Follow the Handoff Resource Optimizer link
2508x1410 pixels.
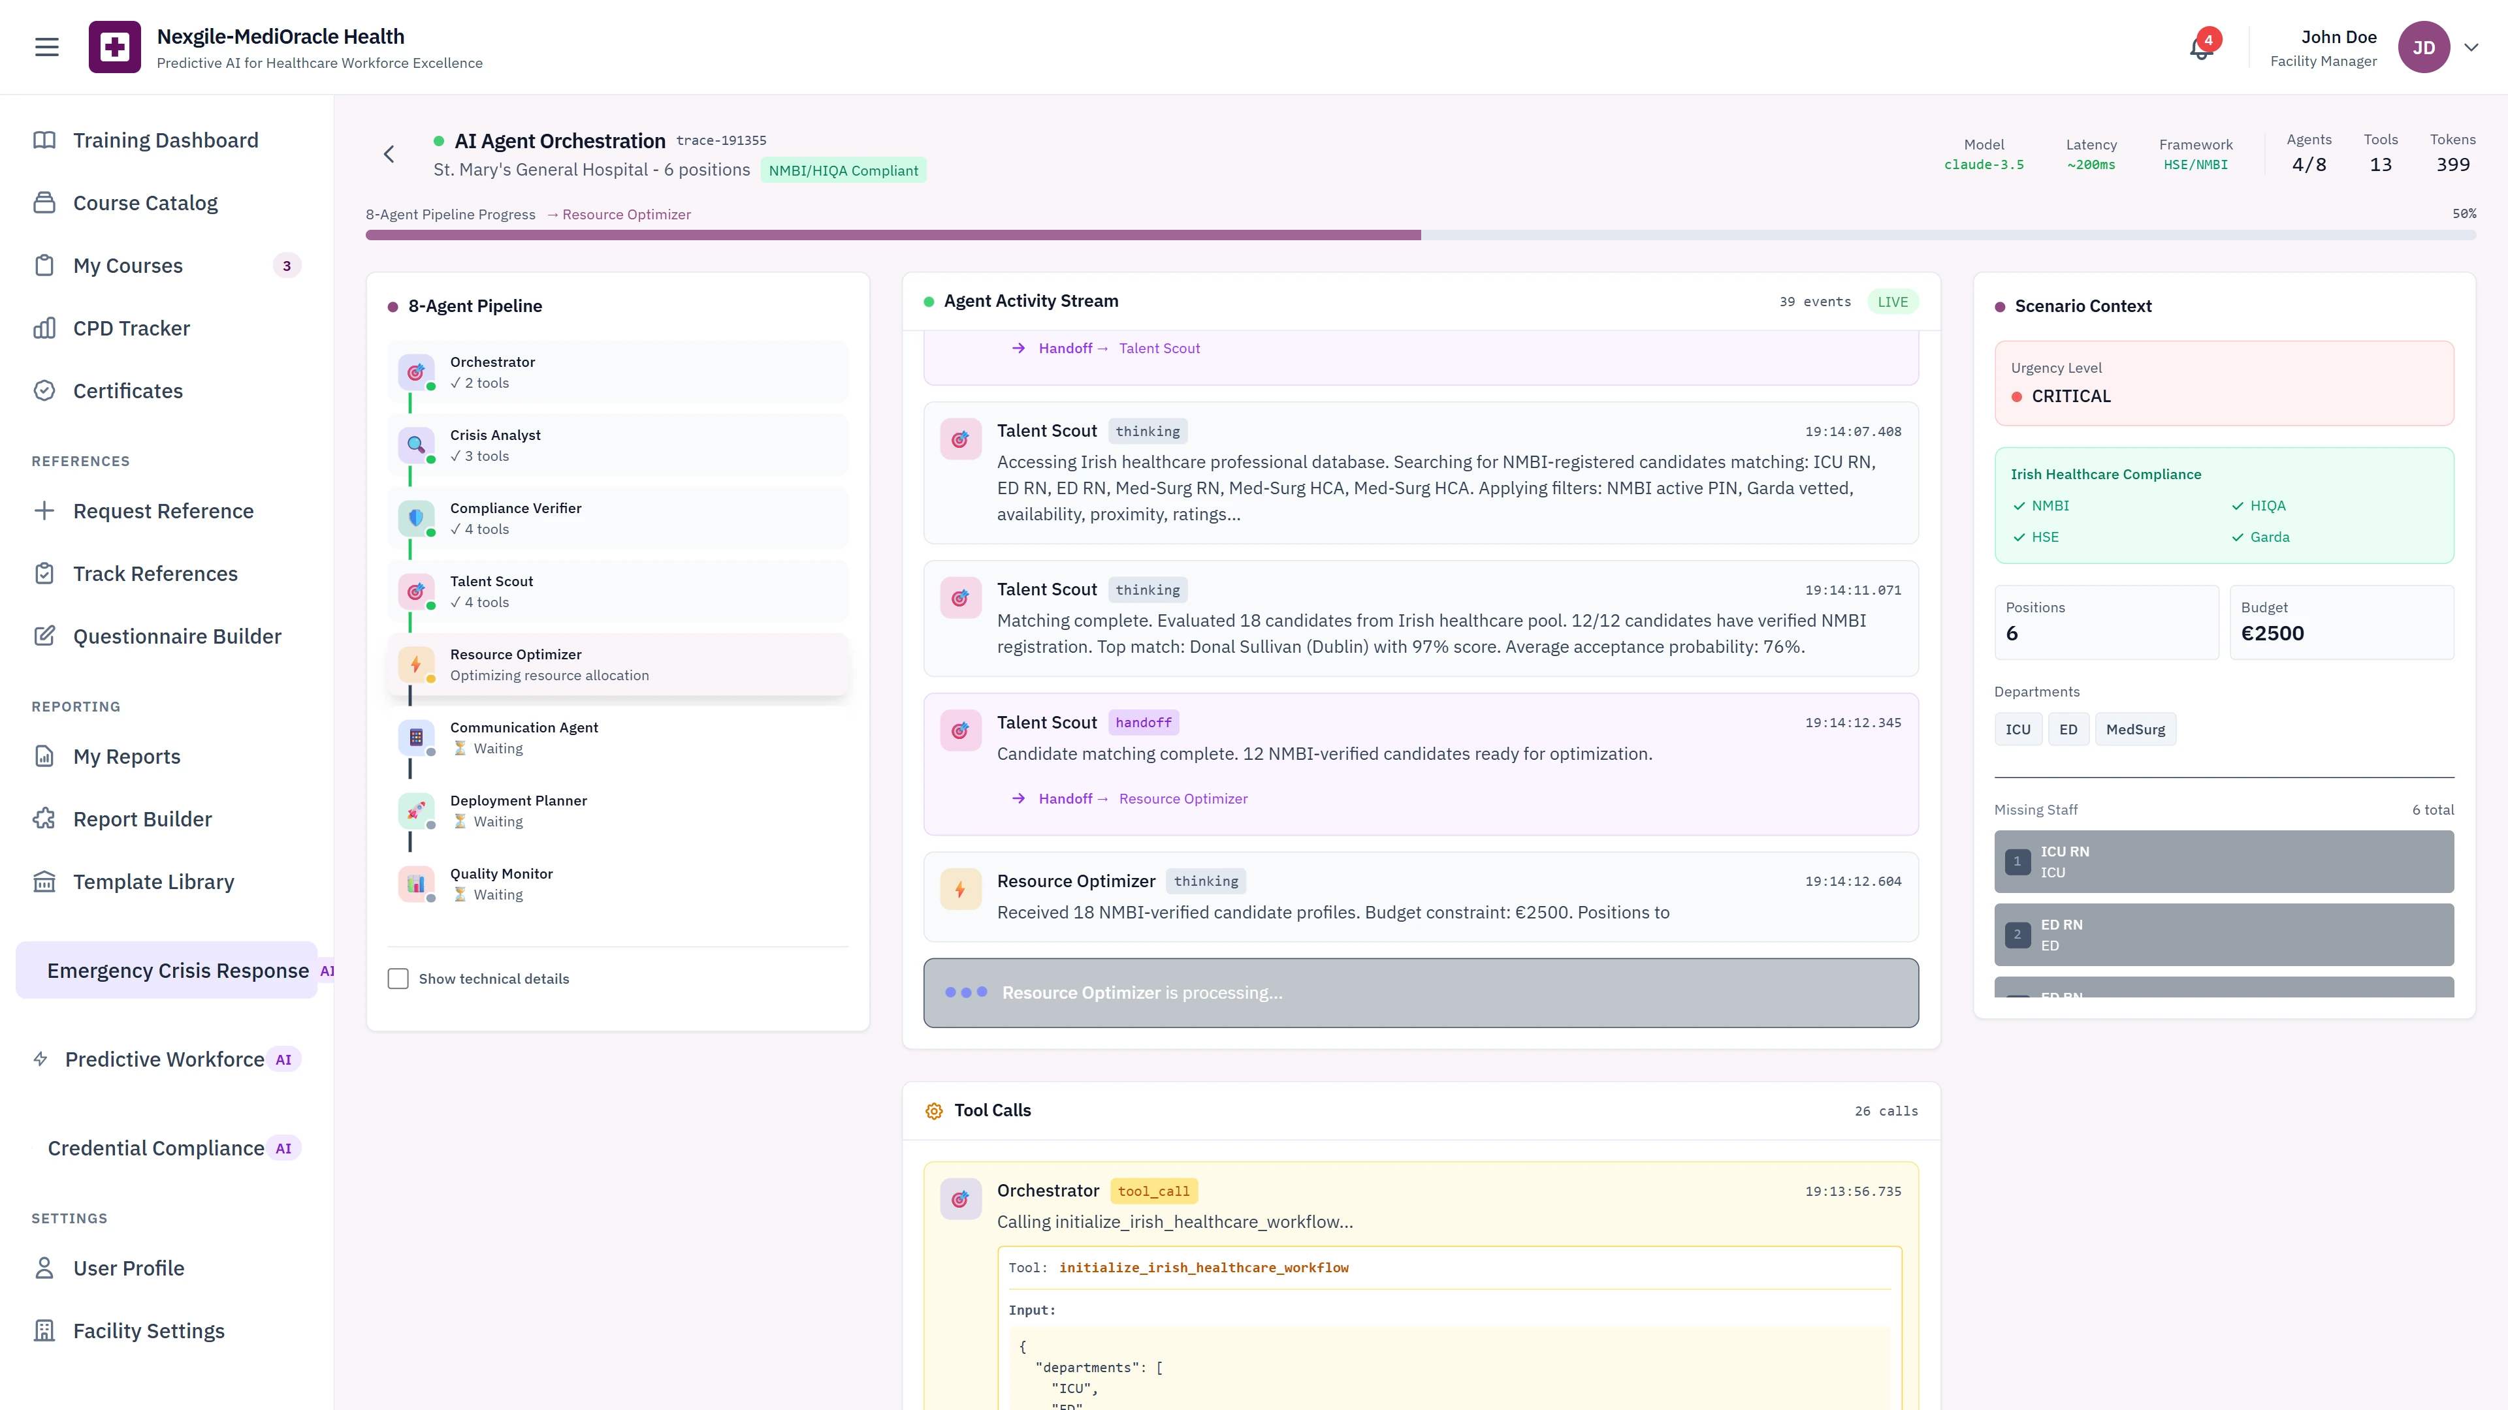[1183, 798]
